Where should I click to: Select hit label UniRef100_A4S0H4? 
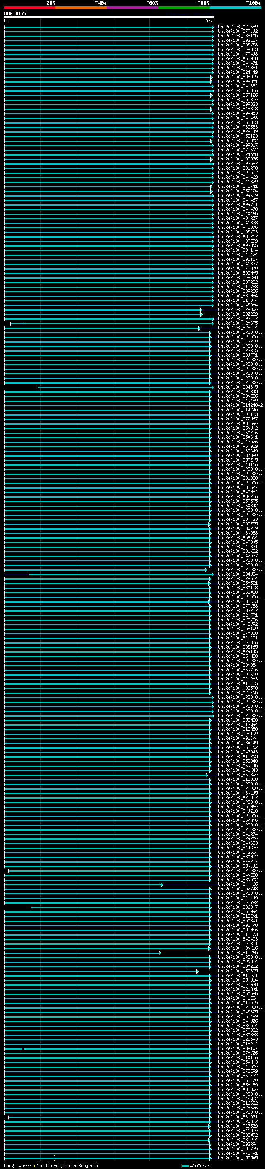coord(238,305)
